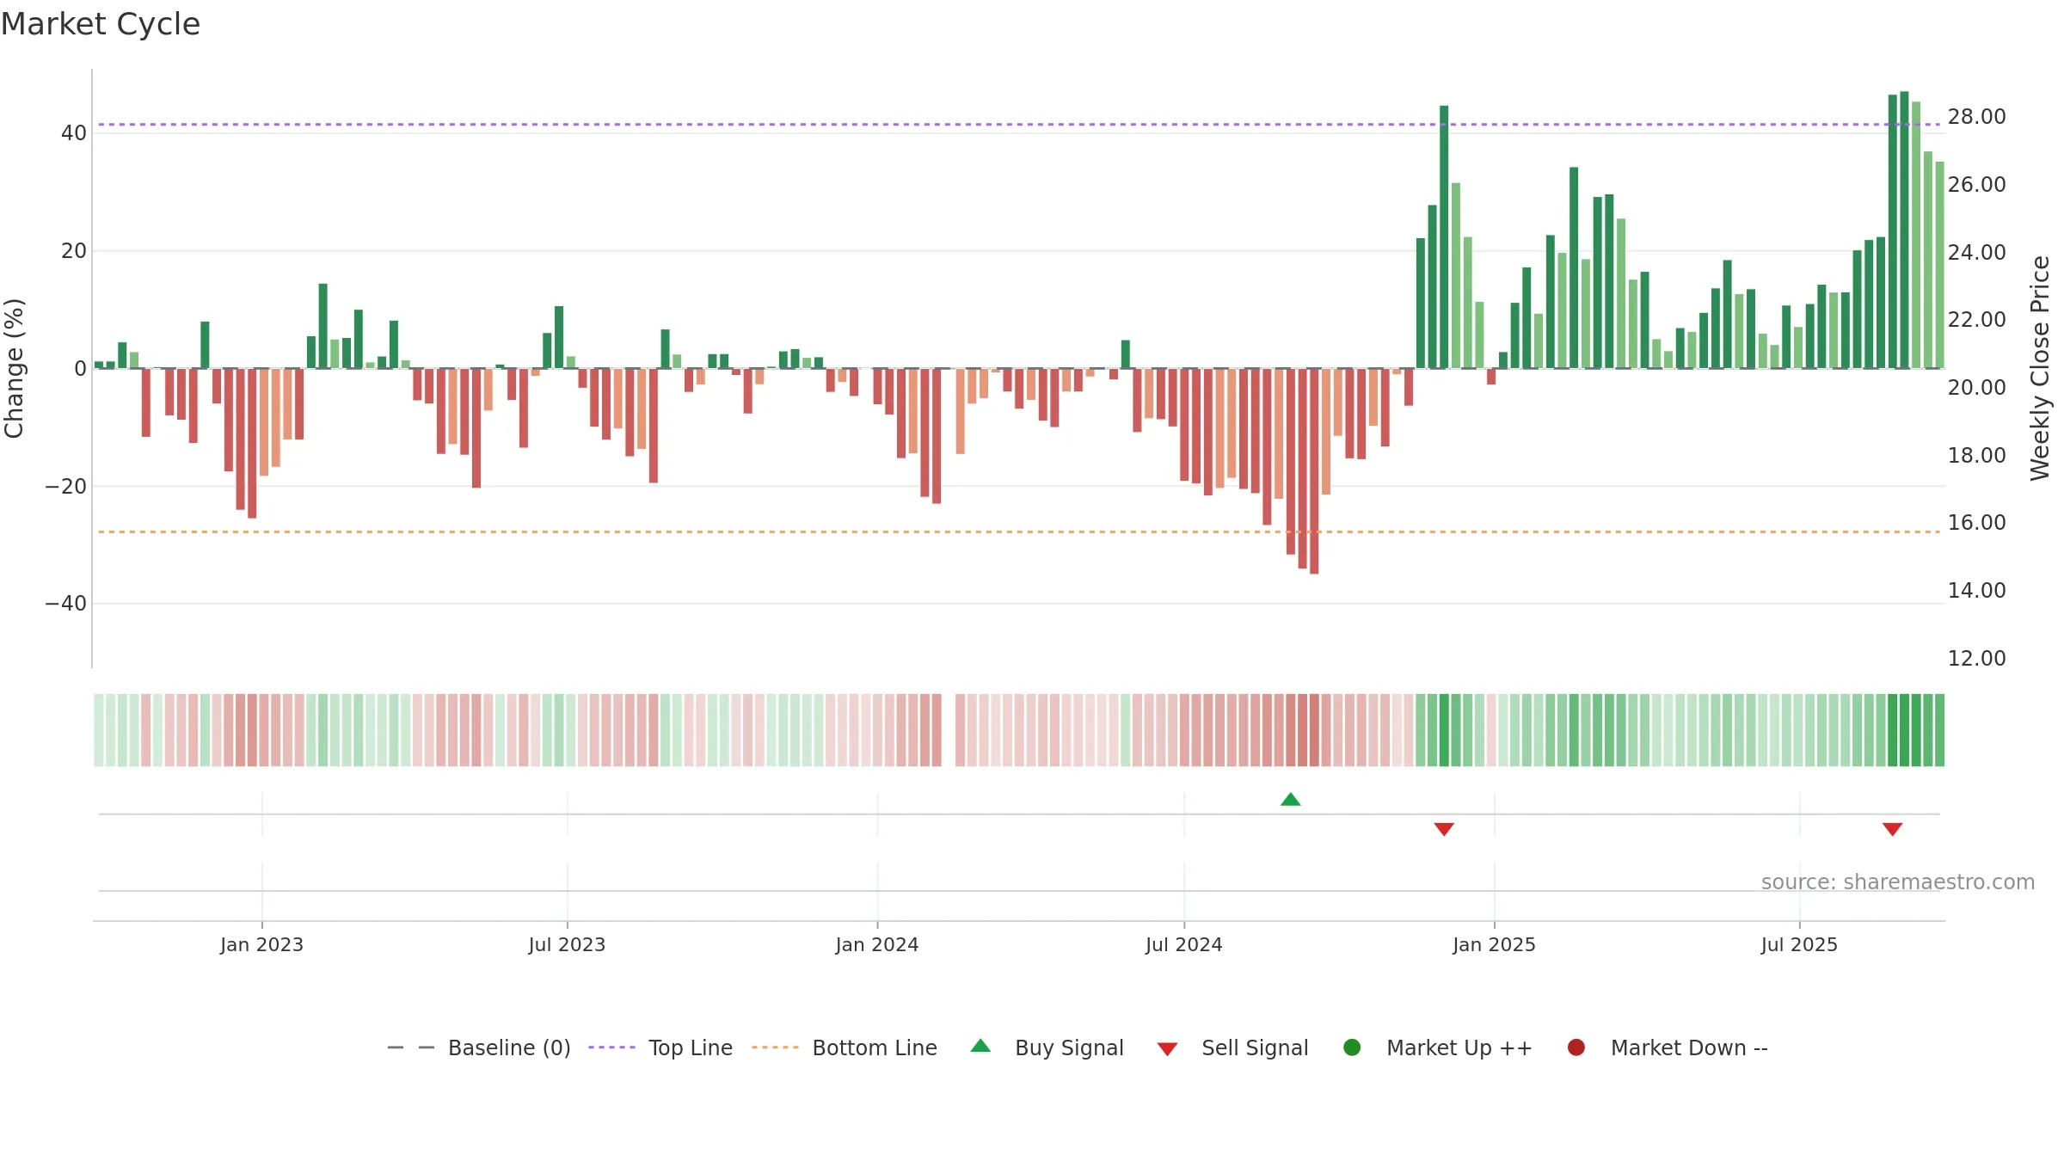Click the 24.00 price axis tick
Viewport: 2064px width, 1161px height.
pos(1976,252)
